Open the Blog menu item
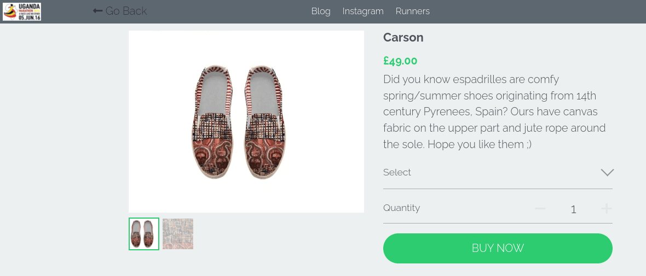 coord(321,11)
